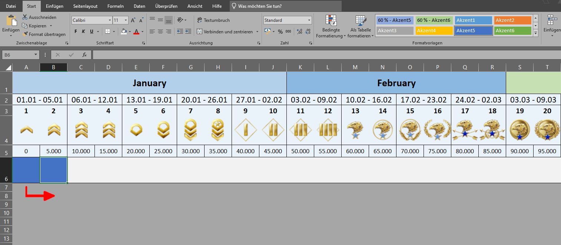
Task: Align text right in Ausrichtung
Action: click(169, 31)
